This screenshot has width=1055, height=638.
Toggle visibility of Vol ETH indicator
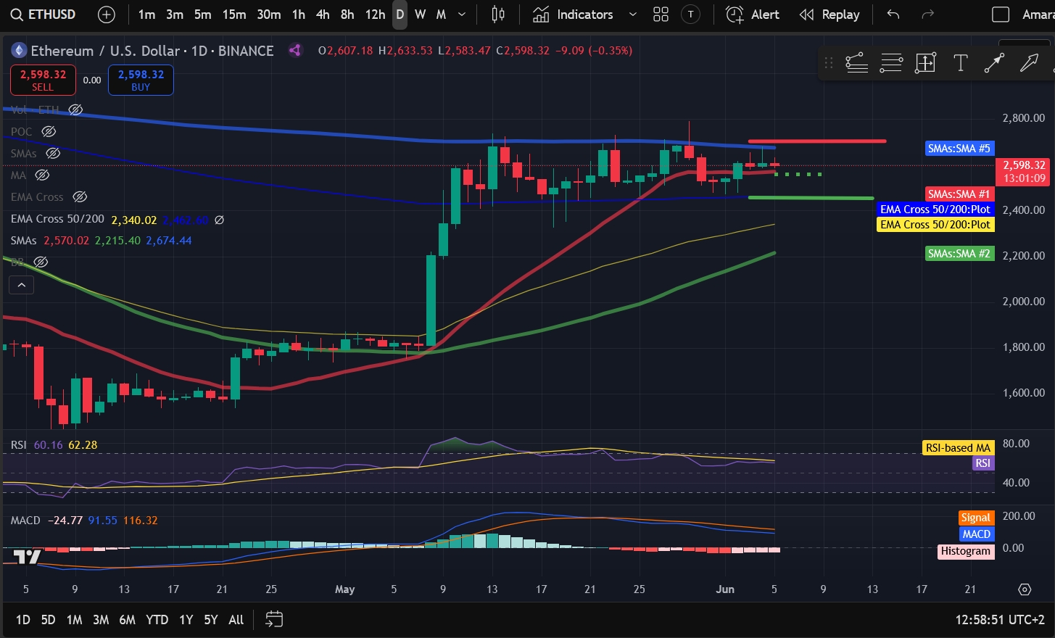coord(75,109)
